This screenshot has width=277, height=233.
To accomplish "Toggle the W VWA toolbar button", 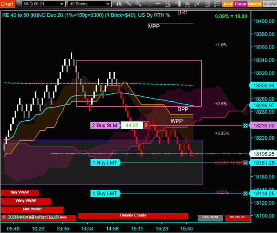I will coord(270,4).
